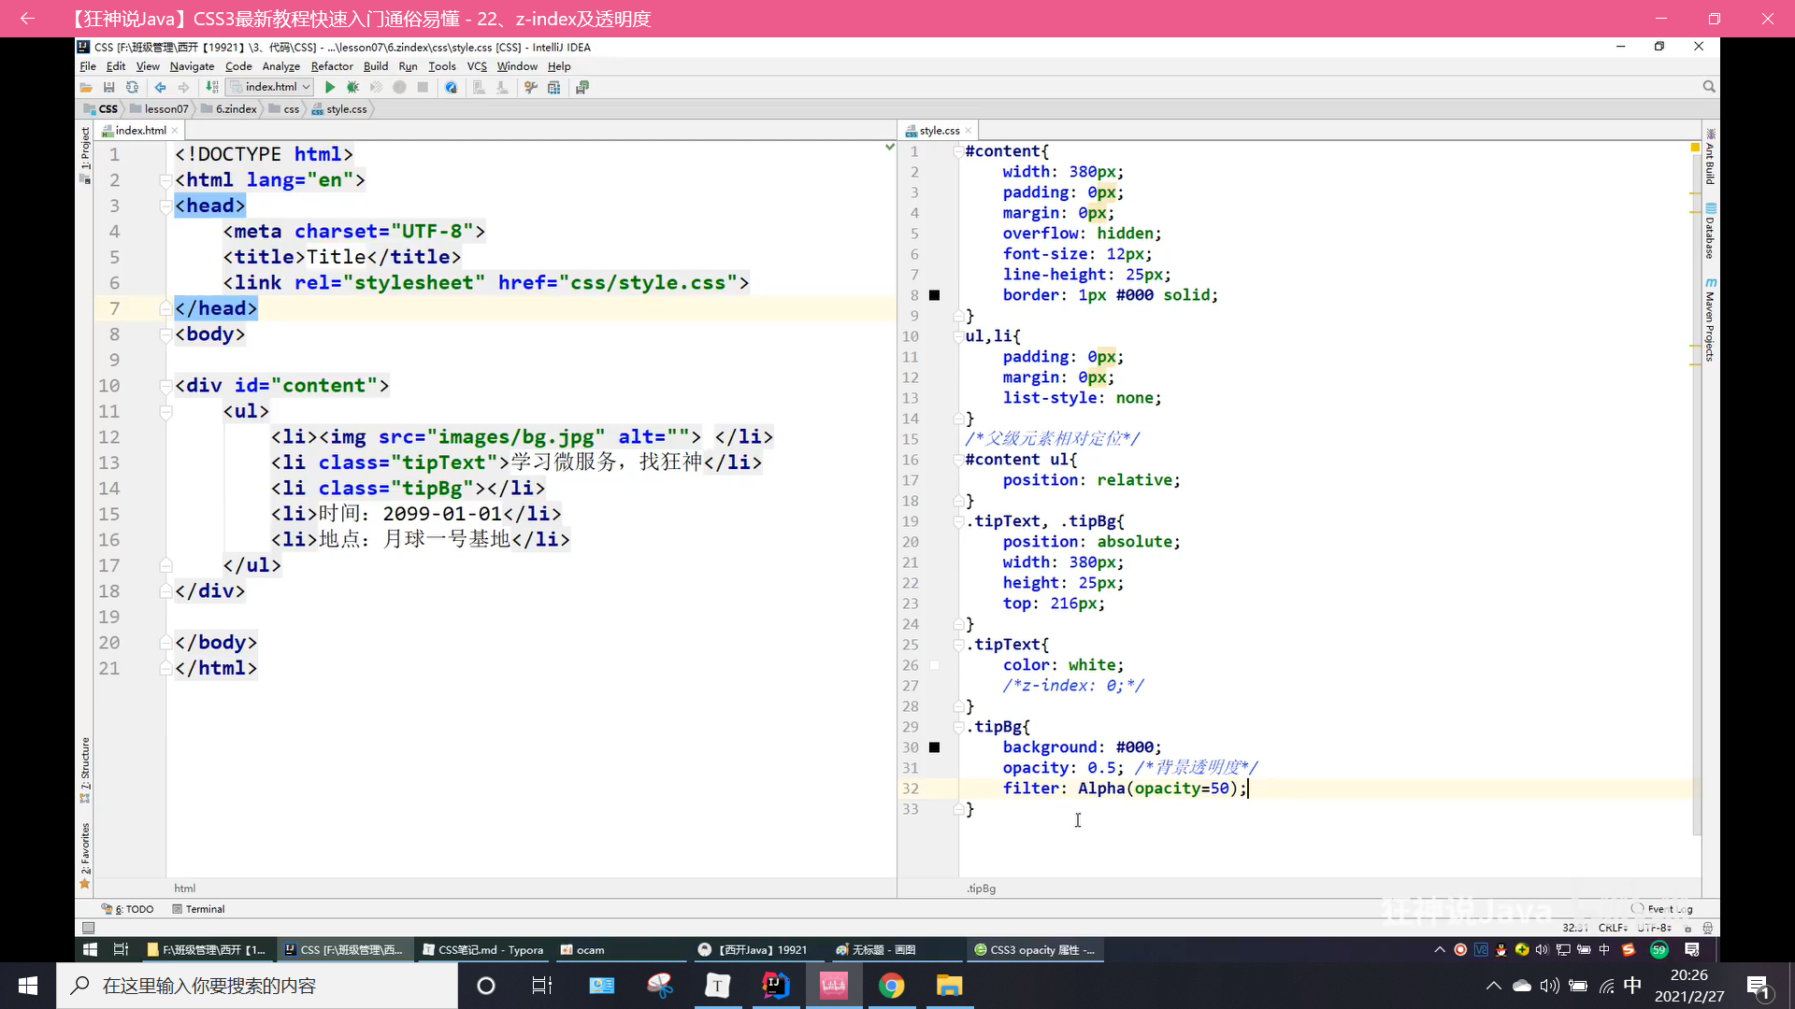
Task: Click the Save All disk icon
Action: point(108,87)
